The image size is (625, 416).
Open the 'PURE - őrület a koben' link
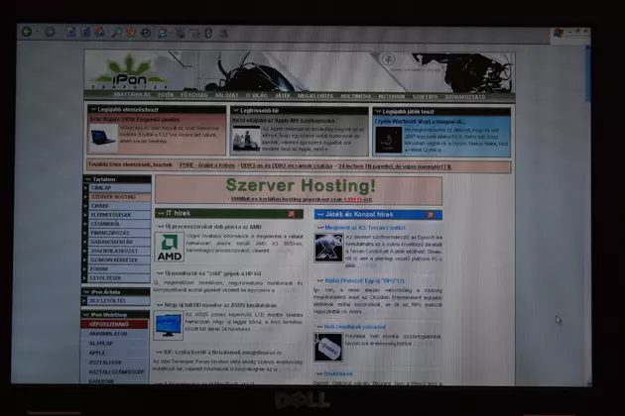tap(207, 165)
